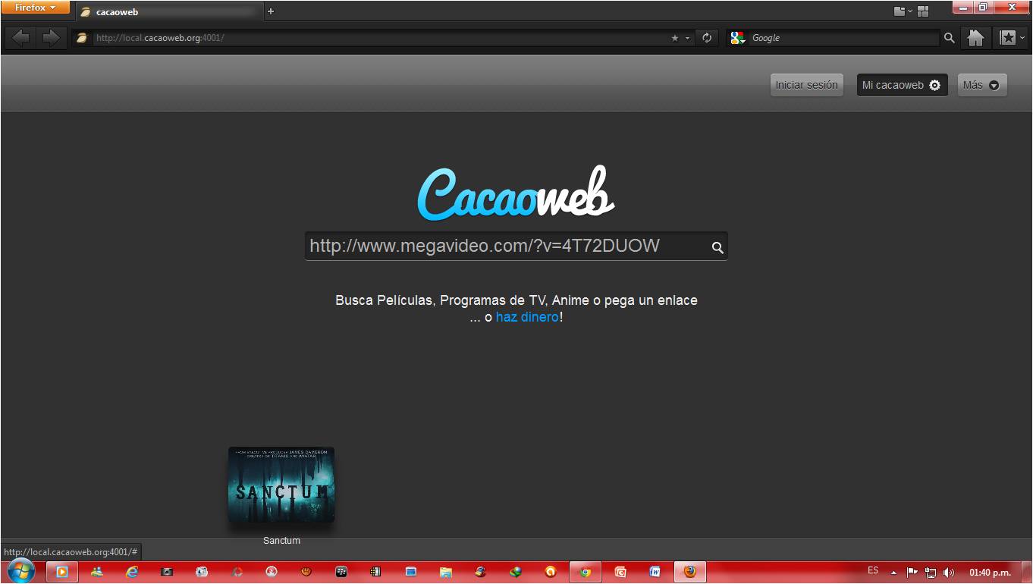Open the volume speaker tray icon

[949, 573]
